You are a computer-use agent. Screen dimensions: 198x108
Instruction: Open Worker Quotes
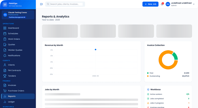tap(18, 50)
